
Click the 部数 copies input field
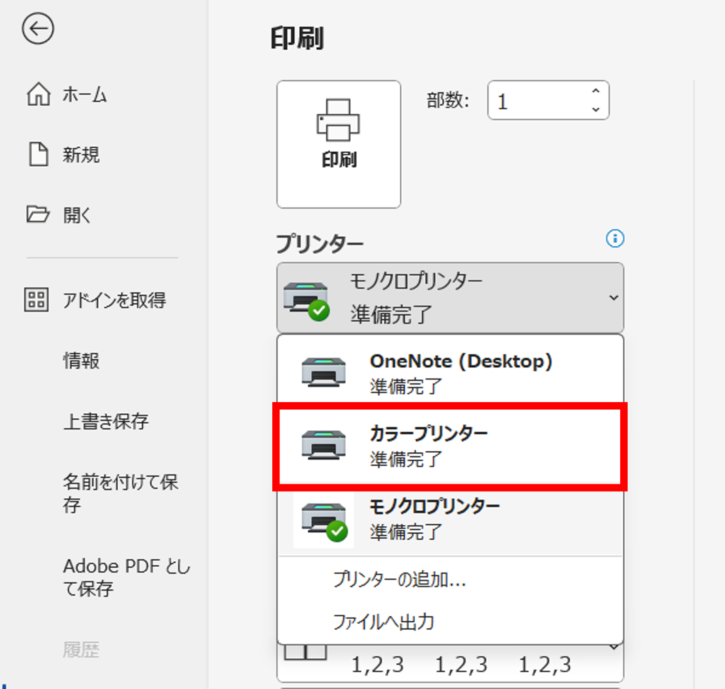tap(538, 101)
